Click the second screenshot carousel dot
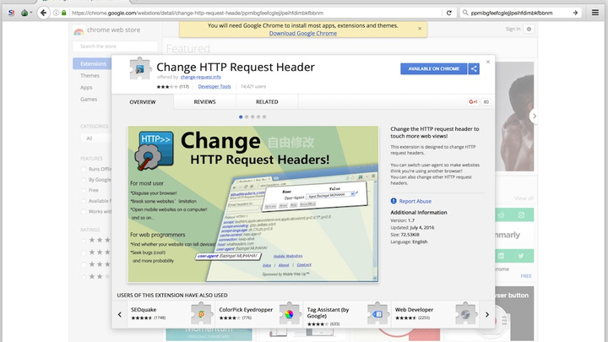This screenshot has height=342, width=608. (247, 117)
